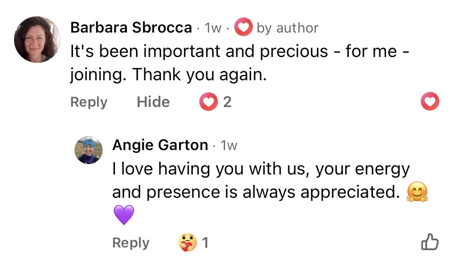Viewport: 458px width, 261px height.
Task: Reply to Barbara Sbrocca's comment
Action: (89, 102)
